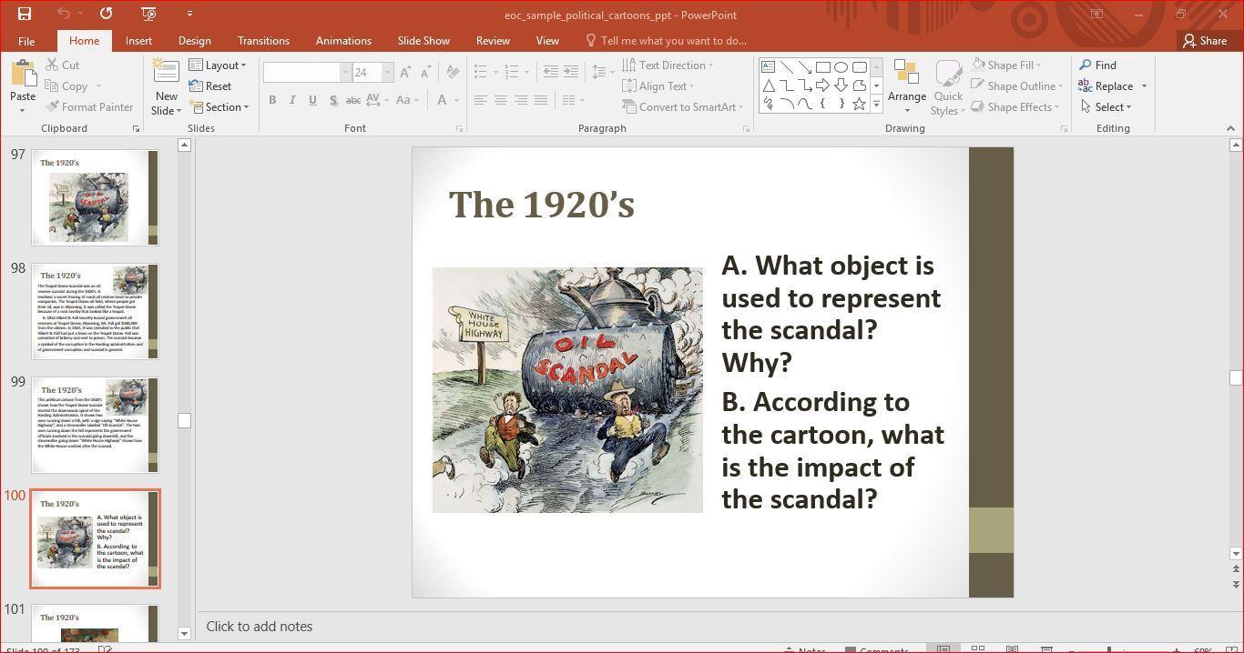Screen dimensions: 1244x653
Task: Select slide 97 thumbnail
Action: pyautogui.click(x=95, y=197)
